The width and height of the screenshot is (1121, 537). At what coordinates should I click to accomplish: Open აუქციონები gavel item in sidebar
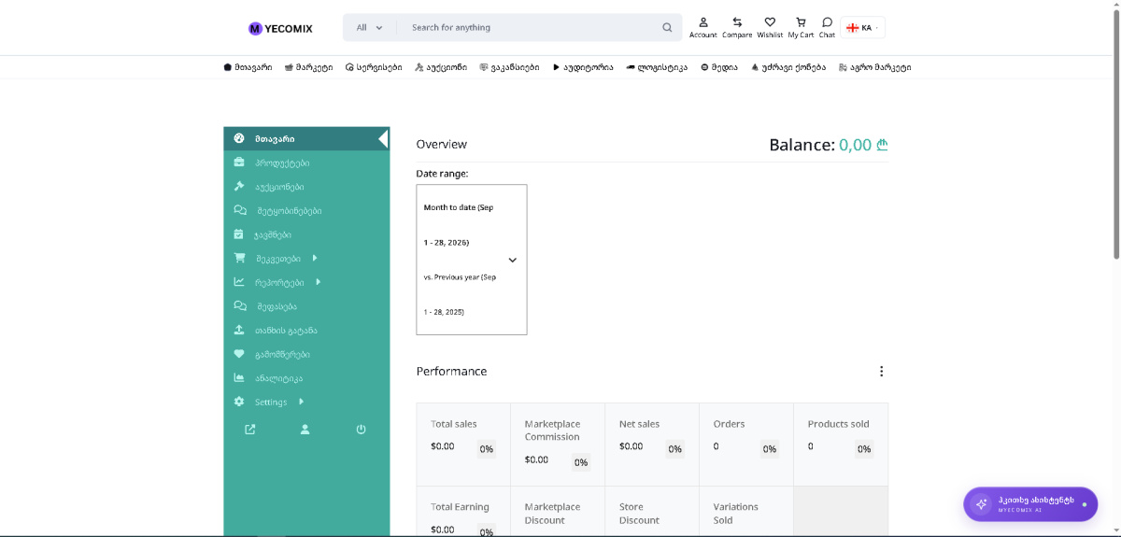pyautogui.click(x=306, y=187)
